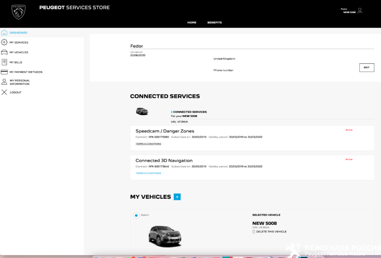Click the blue vehicle count badge
The width and height of the screenshot is (381, 258).
pos(177,197)
